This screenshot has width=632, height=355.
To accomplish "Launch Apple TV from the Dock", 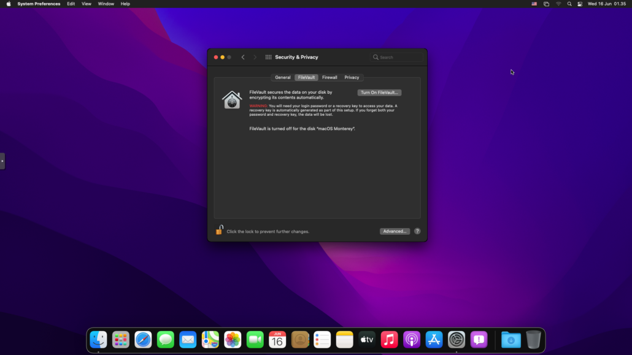I will coord(367,340).
